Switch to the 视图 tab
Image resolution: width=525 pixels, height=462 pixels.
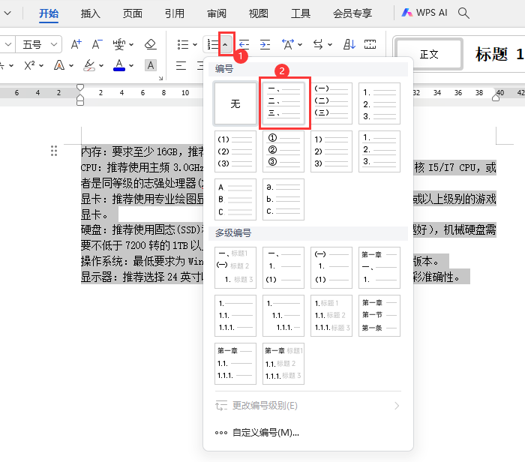259,13
